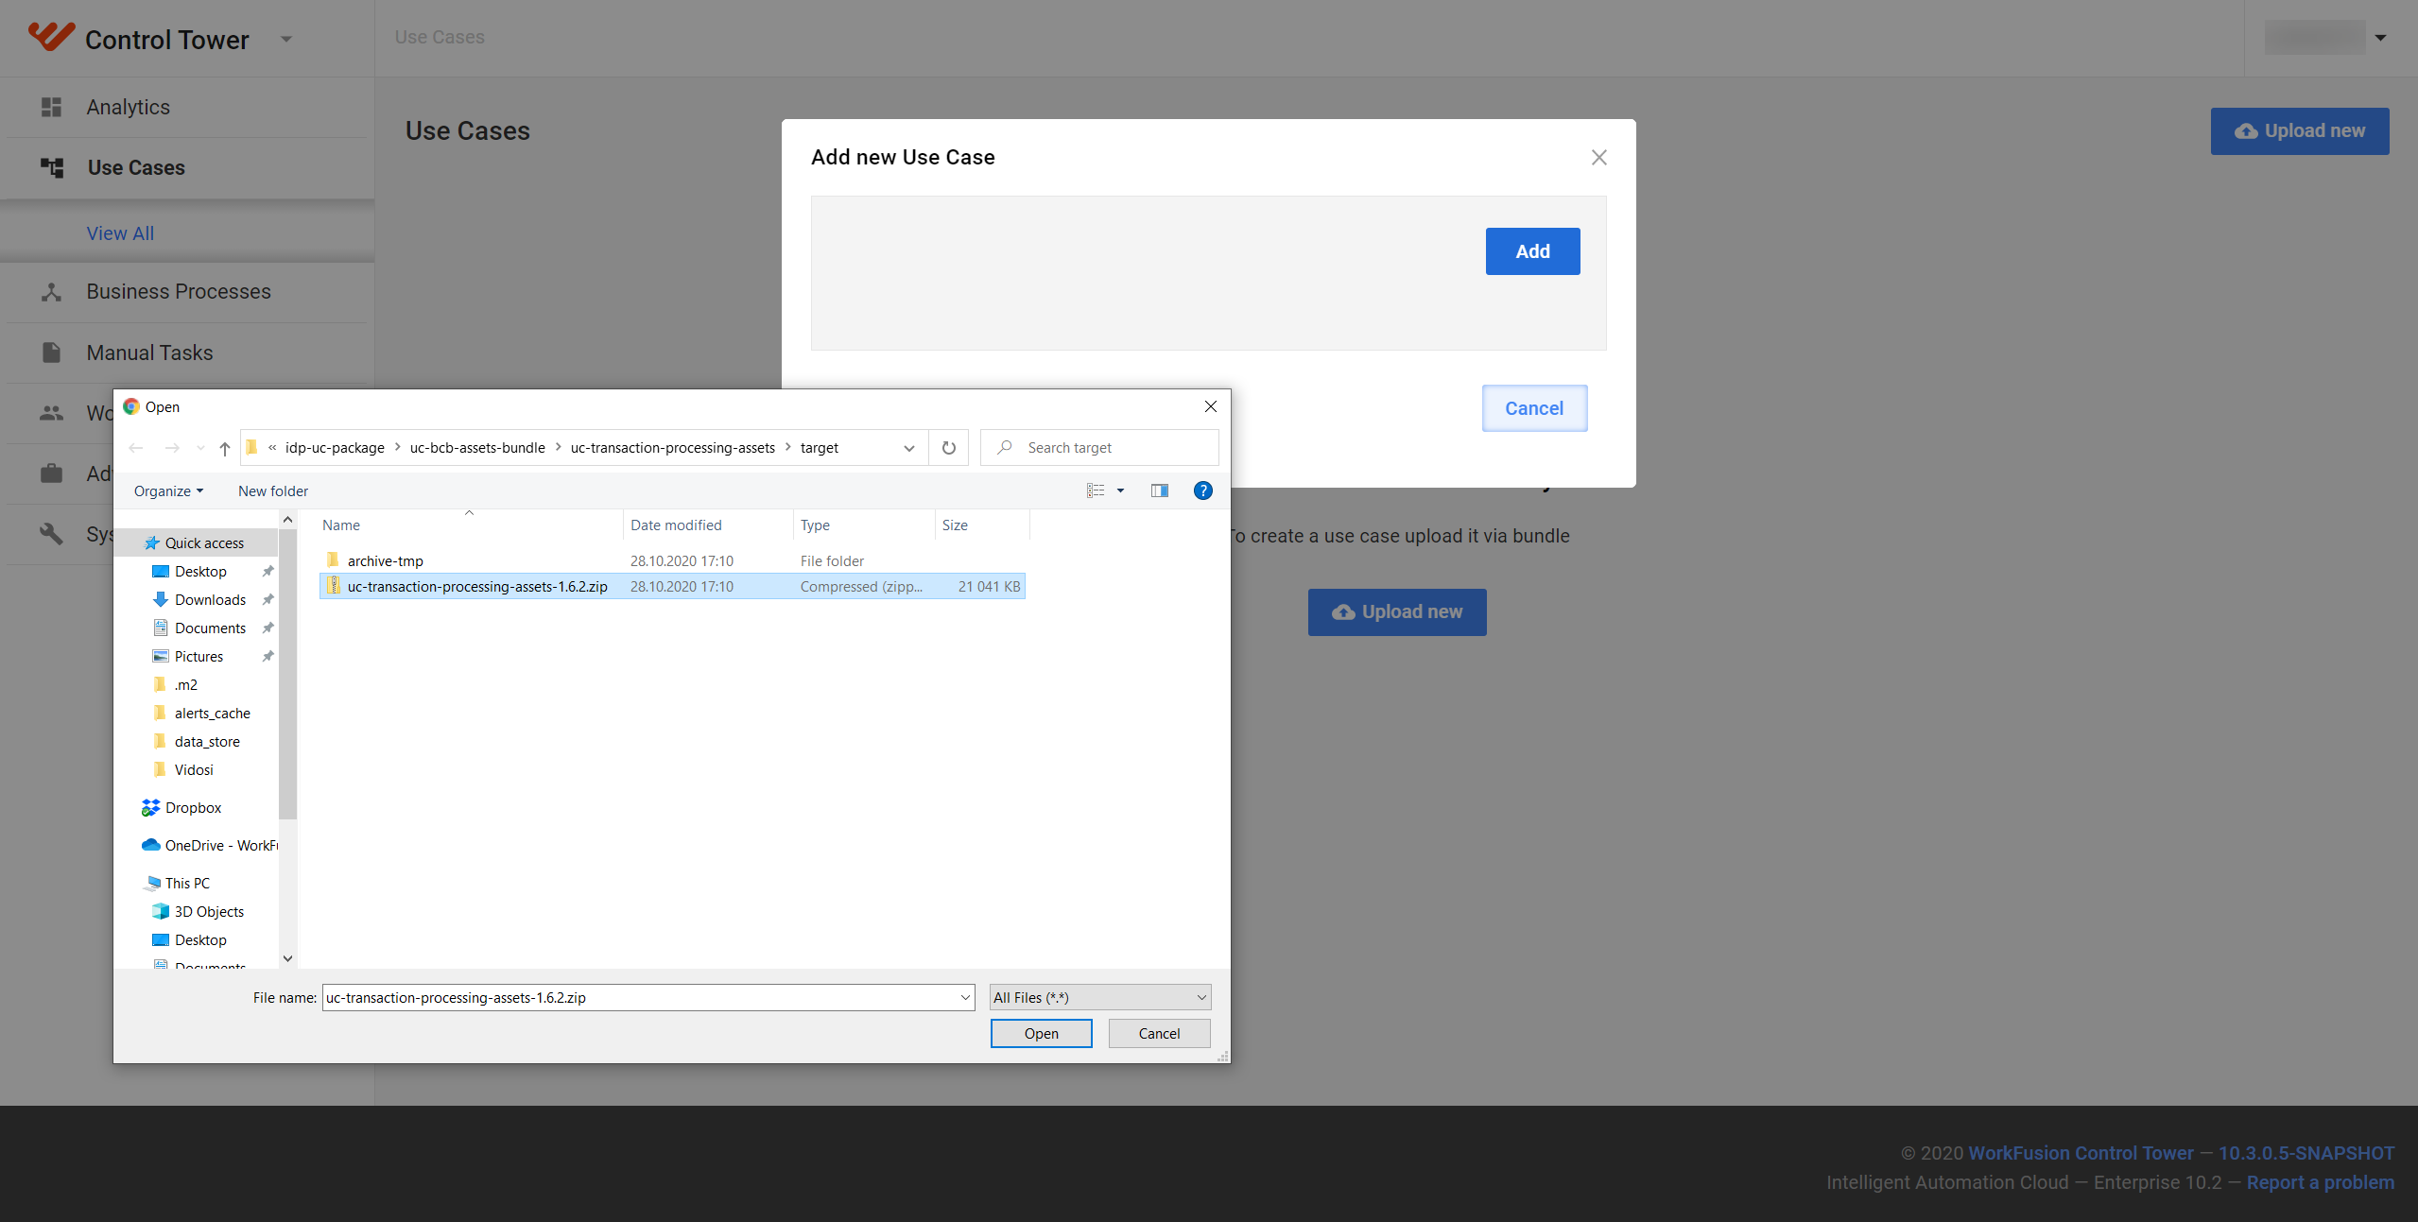Go up one folder level in file dialog

(x=225, y=448)
